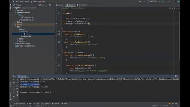The image size is (190, 107).
Task: Click tool window quick-access icon in status bar corner
Action: point(11,106)
